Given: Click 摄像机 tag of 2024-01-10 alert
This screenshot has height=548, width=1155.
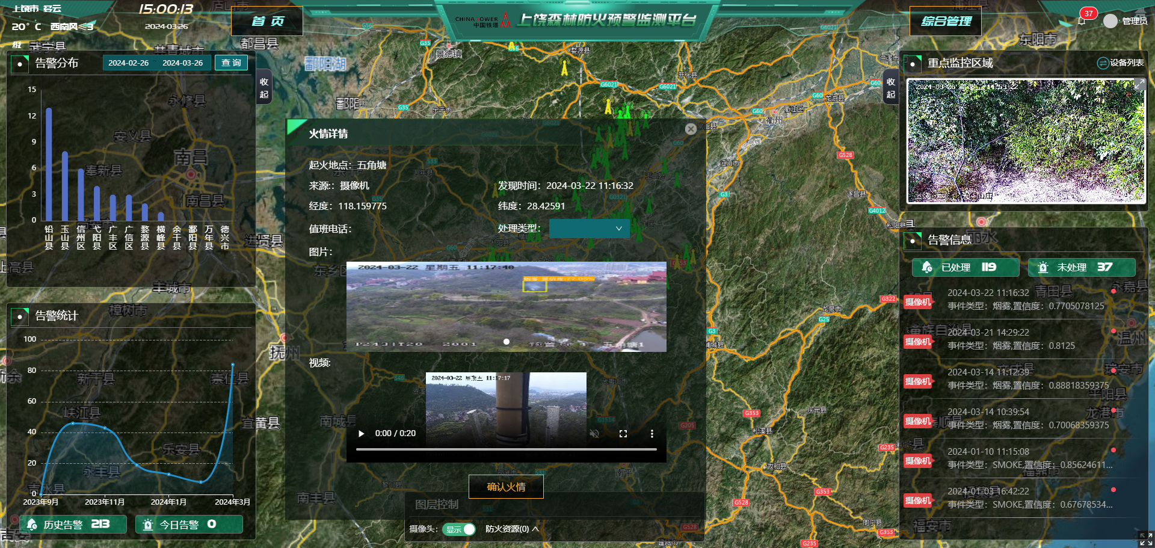Looking at the screenshot, I should pos(918,461).
